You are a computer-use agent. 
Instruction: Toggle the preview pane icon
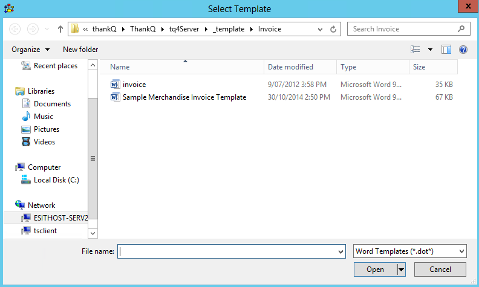[x=446, y=50]
